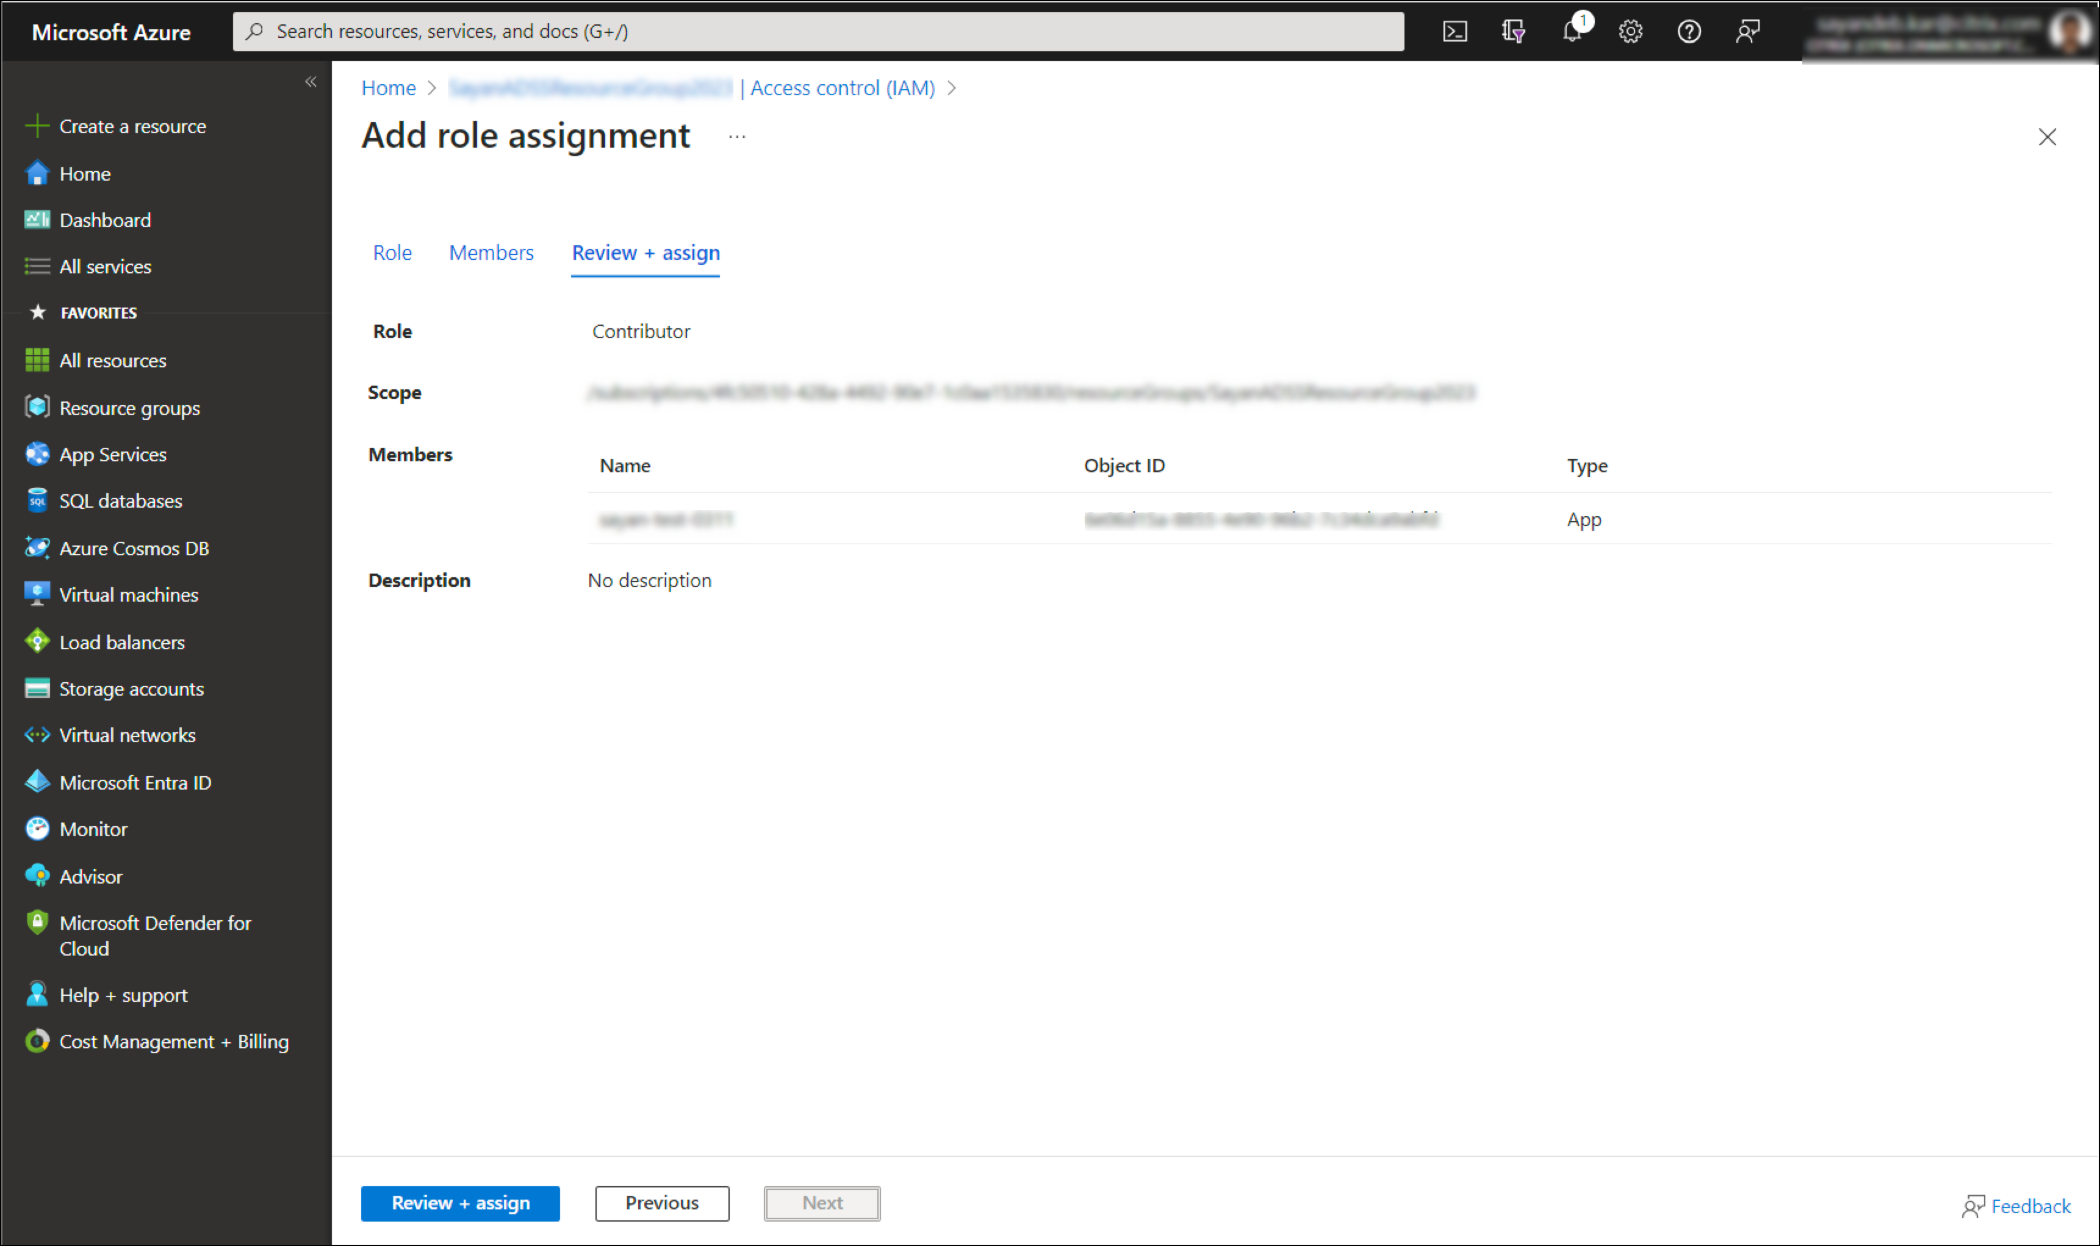Open the Help question mark icon

1689,32
